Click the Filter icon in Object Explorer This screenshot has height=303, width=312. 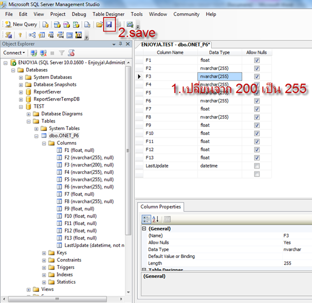tap(61, 53)
